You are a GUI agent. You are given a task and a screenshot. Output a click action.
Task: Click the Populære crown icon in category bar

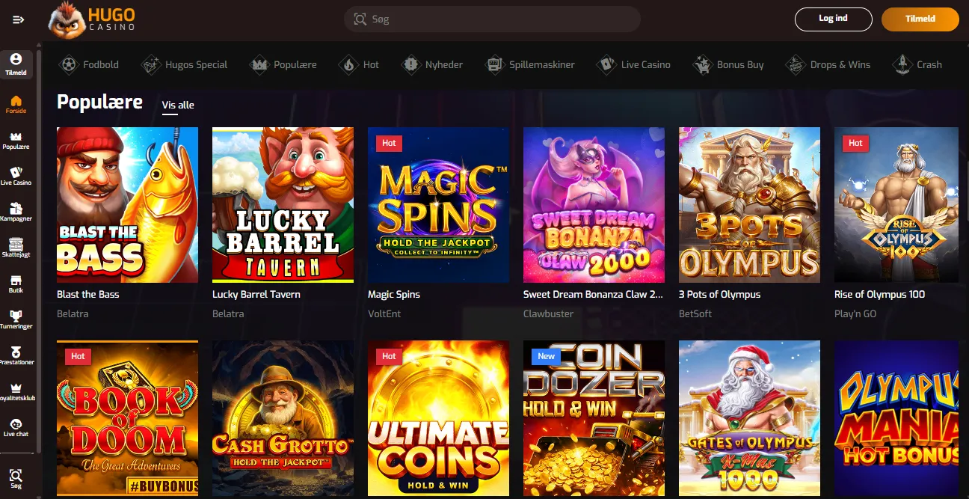click(259, 65)
